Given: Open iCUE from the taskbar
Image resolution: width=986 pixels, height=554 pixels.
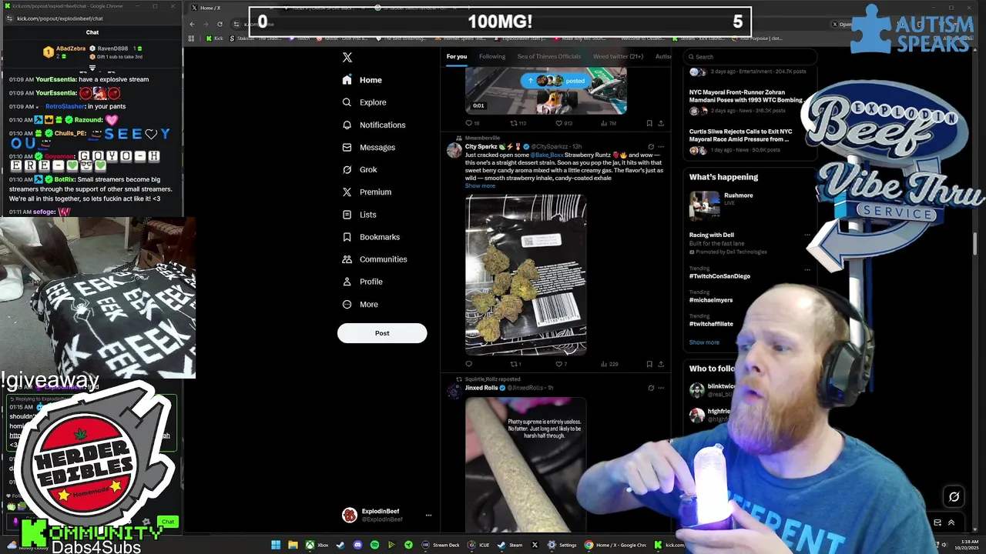Looking at the screenshot, I should click(x=479, y=545).
